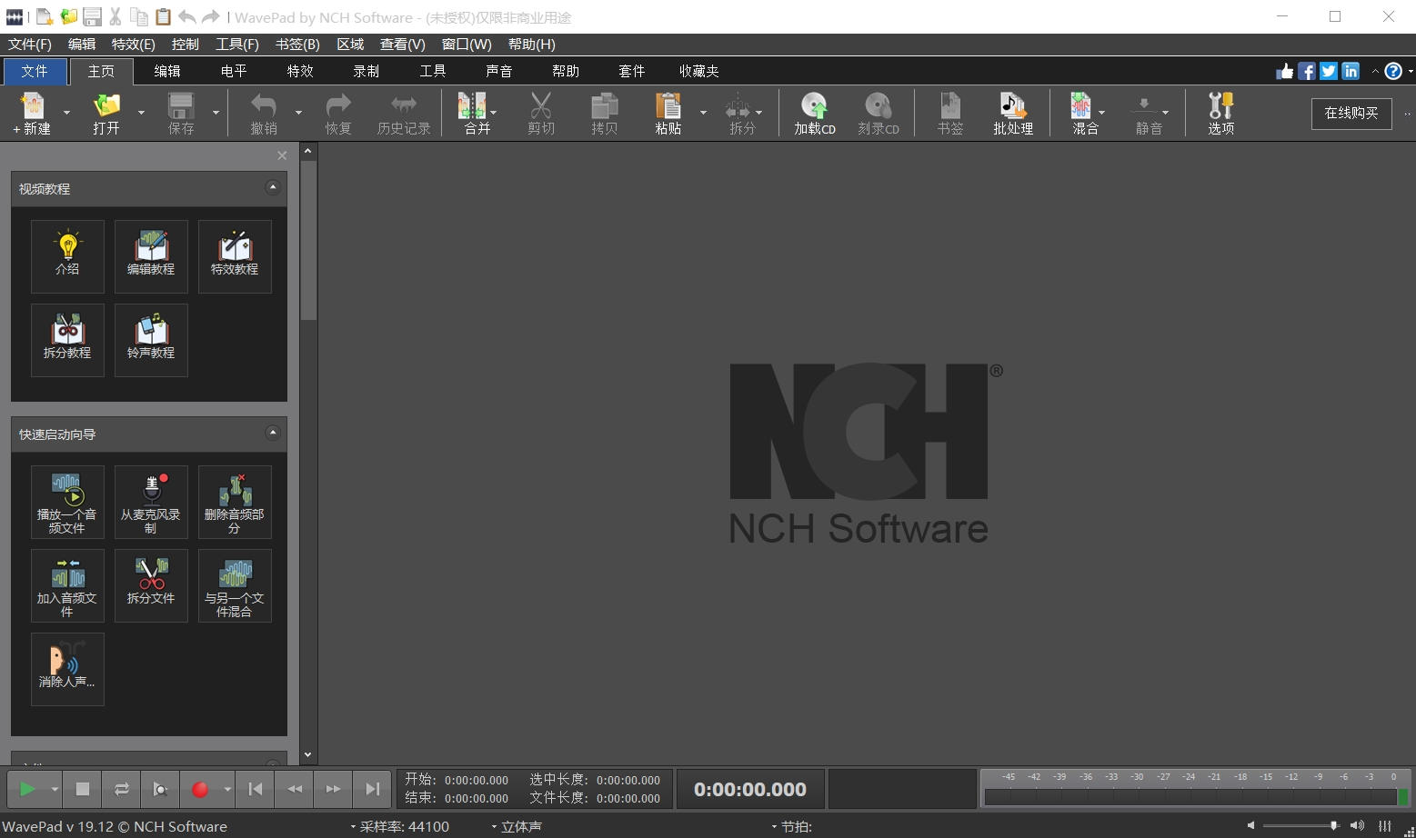
Task: Expand the 新建 dropdown arrow
Action: point(66,113)
